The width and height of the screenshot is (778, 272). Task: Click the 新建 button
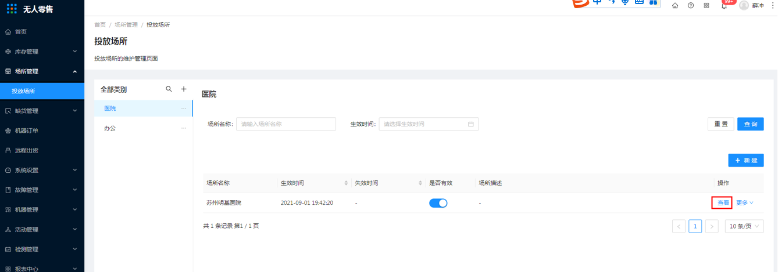coord(746,160)
